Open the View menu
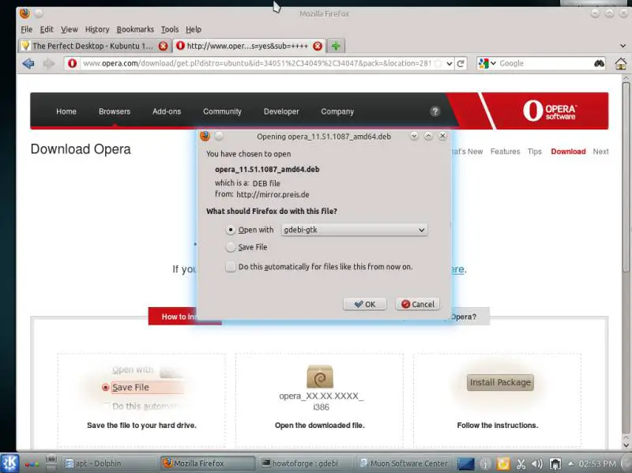The image size is (632, 473). (70, 29)
